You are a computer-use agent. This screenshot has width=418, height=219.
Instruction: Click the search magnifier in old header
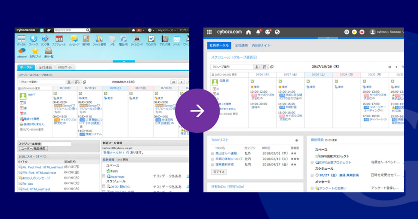click(88, 30)
